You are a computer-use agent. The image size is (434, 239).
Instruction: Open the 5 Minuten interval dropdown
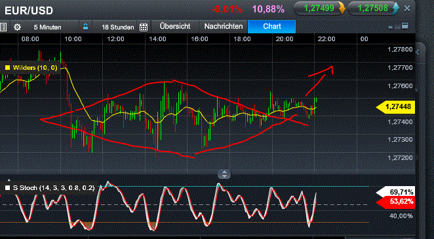tap(47, 27)
